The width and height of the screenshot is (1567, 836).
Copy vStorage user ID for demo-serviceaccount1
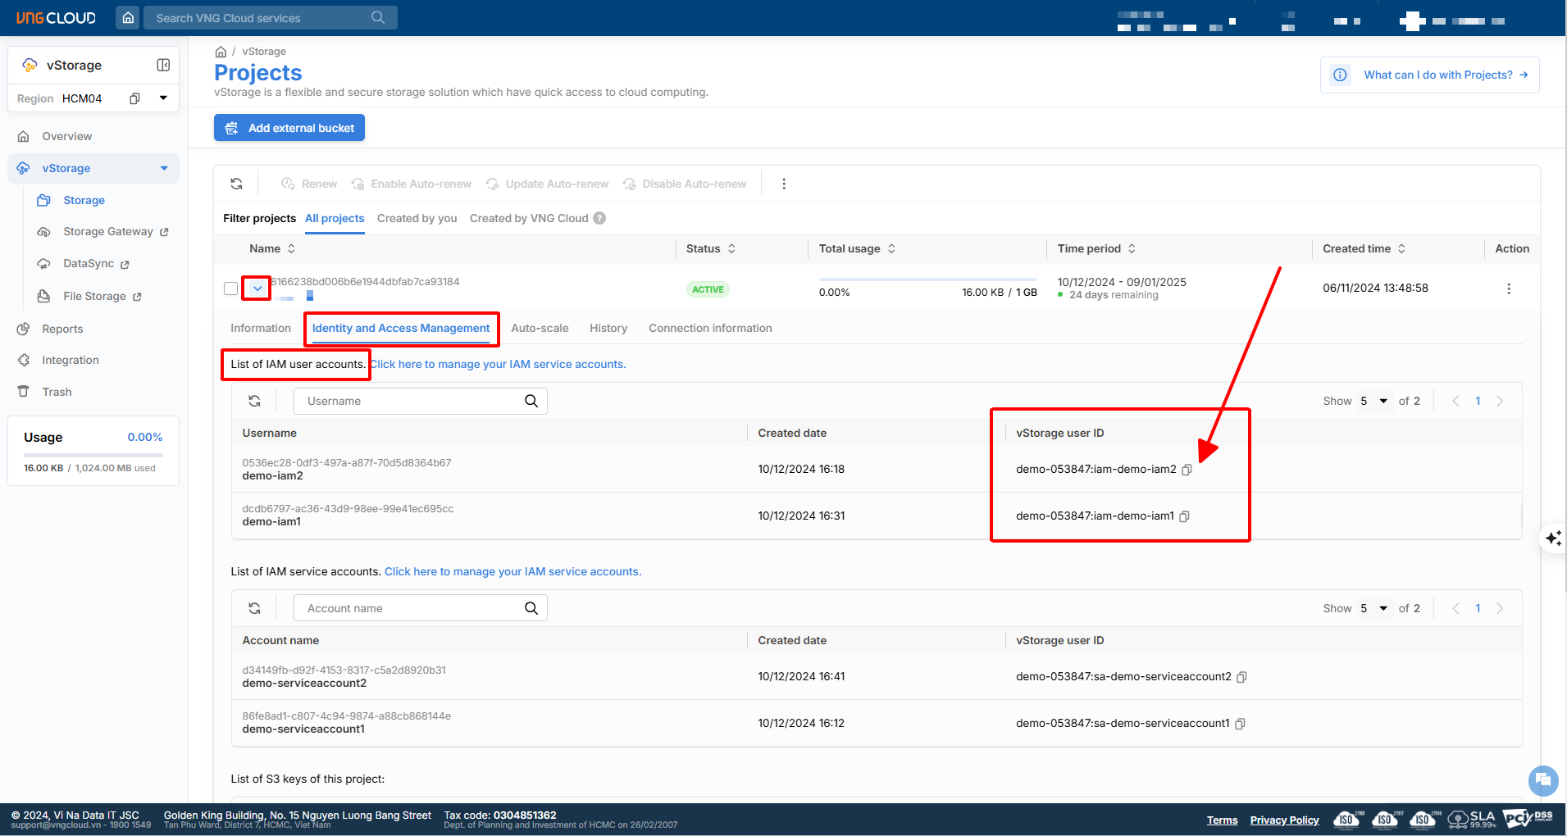click(x=1240, y=724)
